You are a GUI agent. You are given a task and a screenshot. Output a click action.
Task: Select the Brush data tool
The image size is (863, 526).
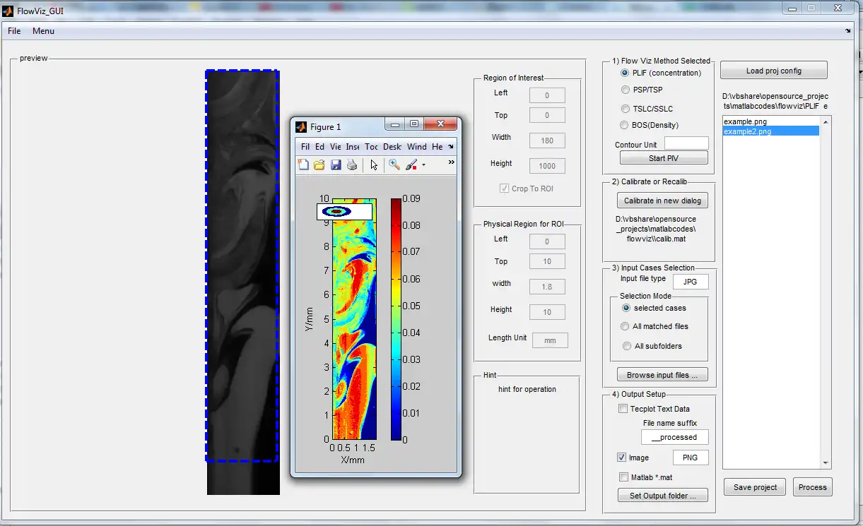pyautogui.click(x=411, y=165)
